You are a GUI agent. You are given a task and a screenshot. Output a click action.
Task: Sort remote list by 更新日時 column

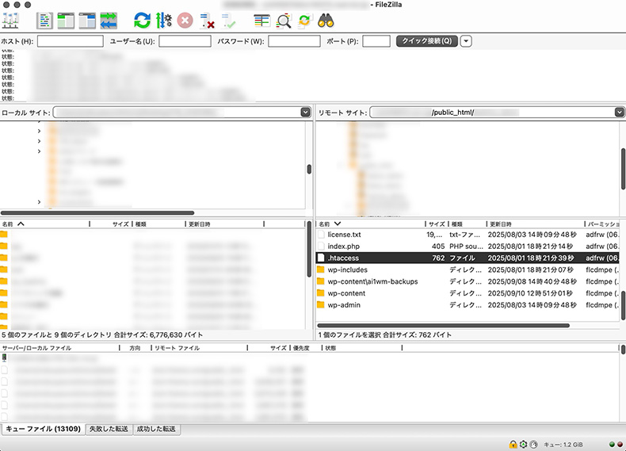[535, 224]
